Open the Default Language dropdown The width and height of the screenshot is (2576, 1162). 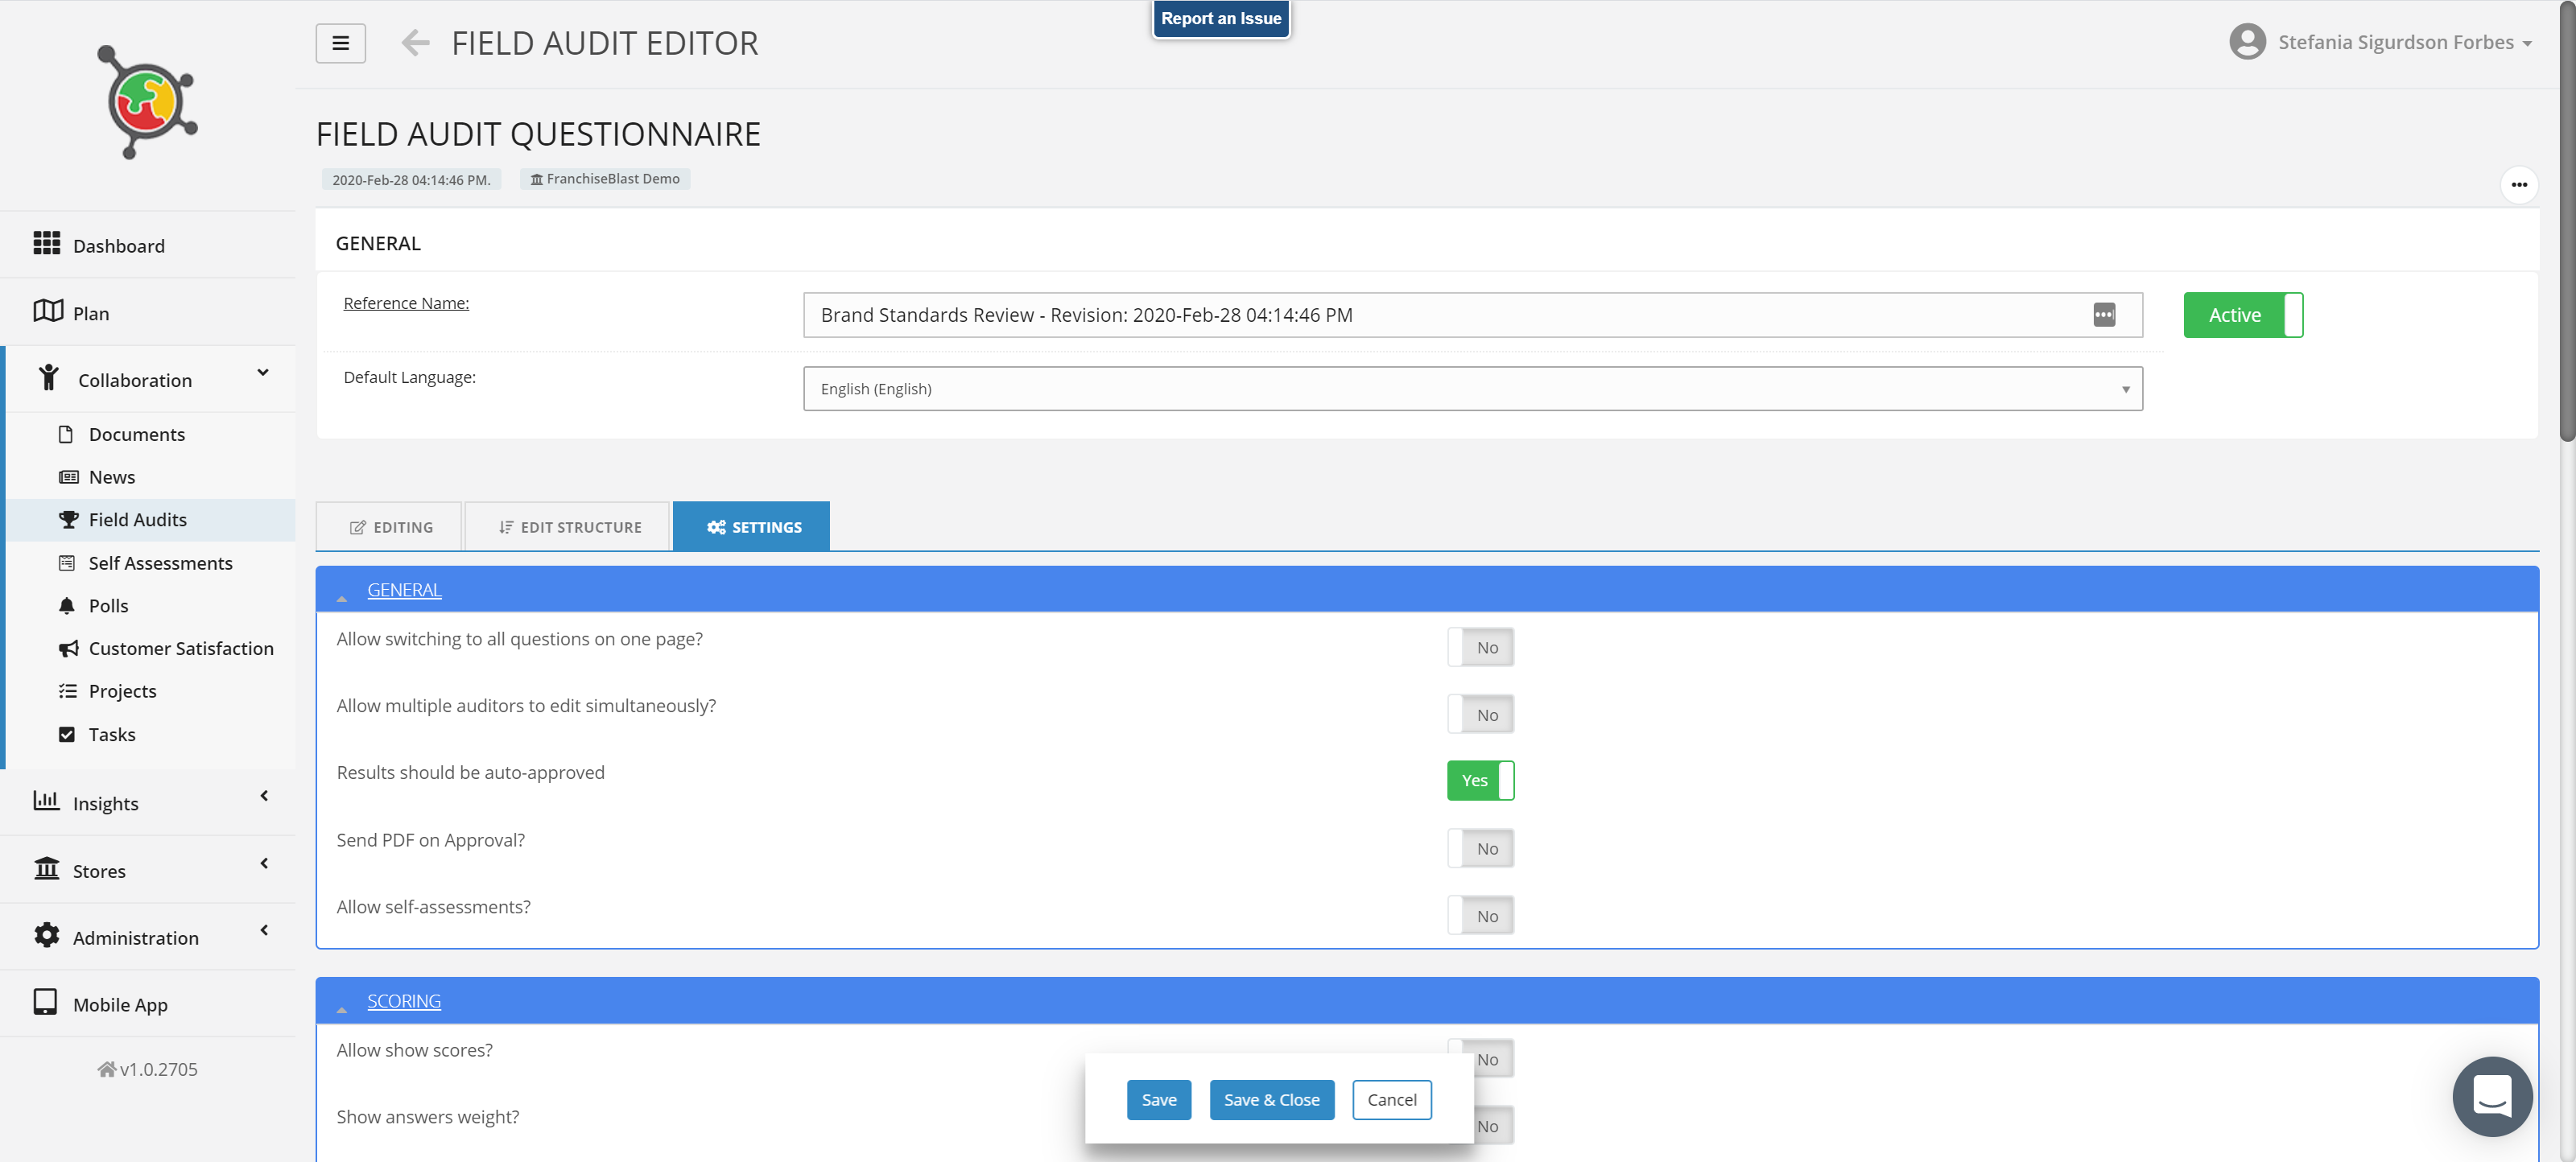click(1472, 389)
